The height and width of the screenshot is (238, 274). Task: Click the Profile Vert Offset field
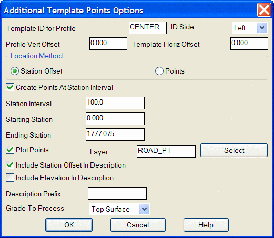click(x=108, y=44)
